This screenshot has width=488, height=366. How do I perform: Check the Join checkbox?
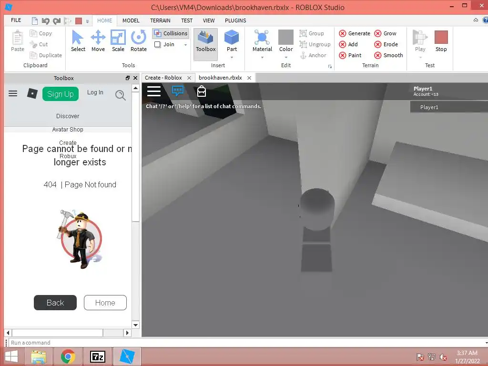[x=157, y=44]
